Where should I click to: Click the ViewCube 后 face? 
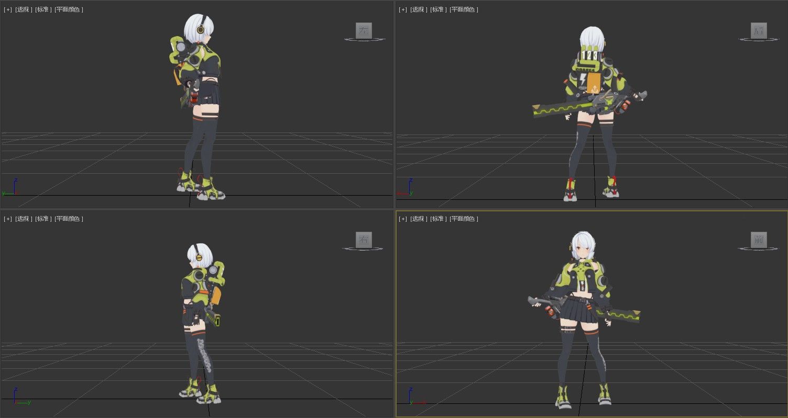click(x=759, y=30)
